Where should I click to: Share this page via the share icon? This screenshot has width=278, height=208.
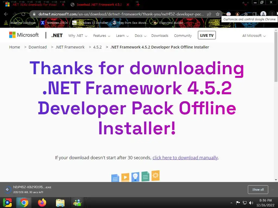[209, 14]
